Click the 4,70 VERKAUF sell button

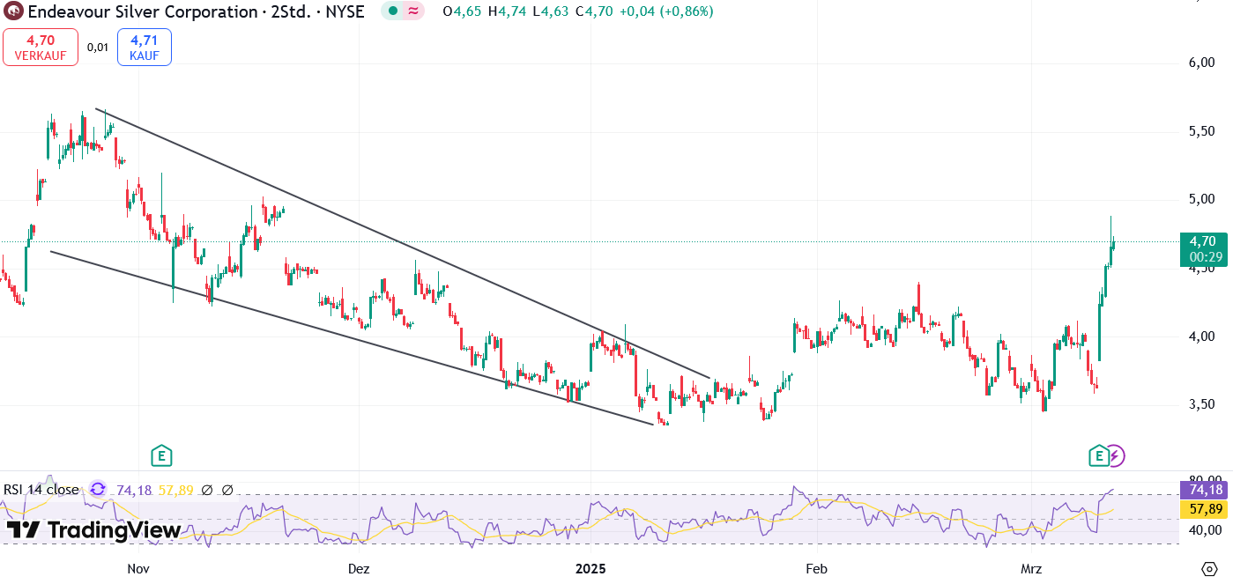coord(41,47)
